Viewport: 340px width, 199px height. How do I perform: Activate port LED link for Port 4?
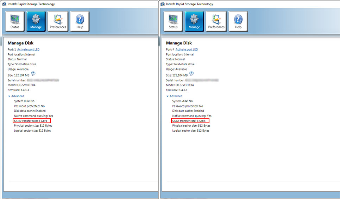pos(187,49)
